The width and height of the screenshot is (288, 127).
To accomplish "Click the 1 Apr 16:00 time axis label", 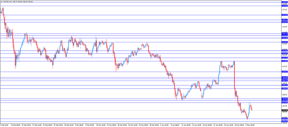I will [x=165, y=125].
